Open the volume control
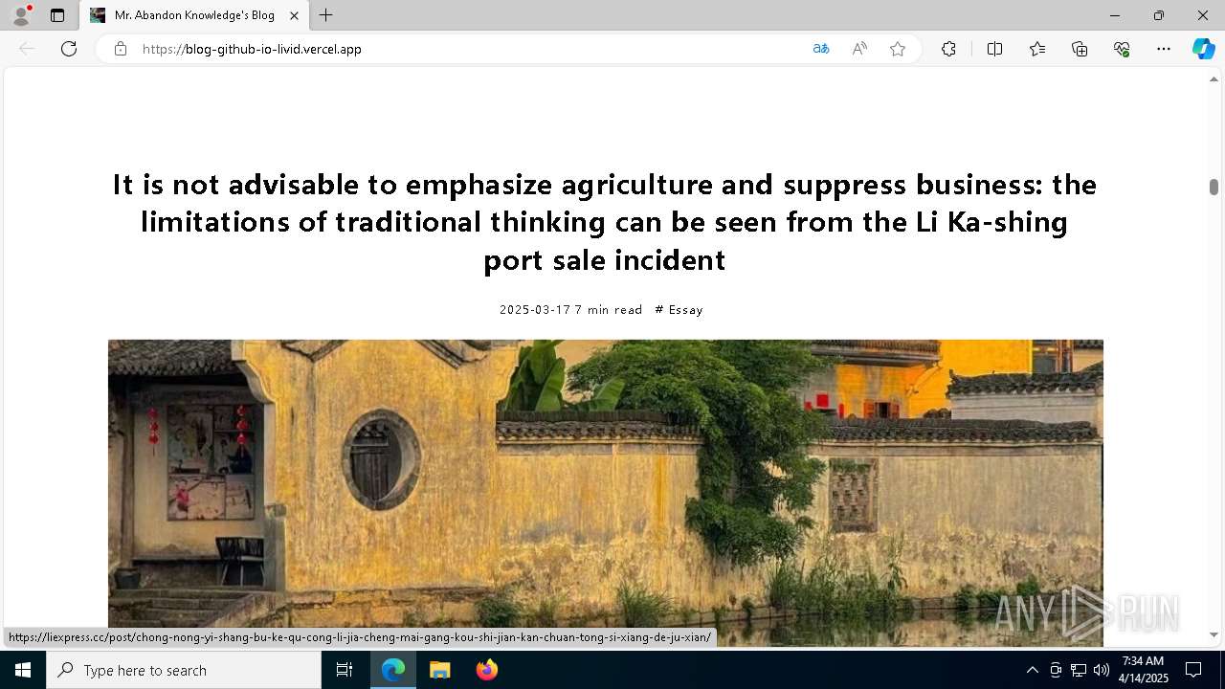 coord(1102,670)
